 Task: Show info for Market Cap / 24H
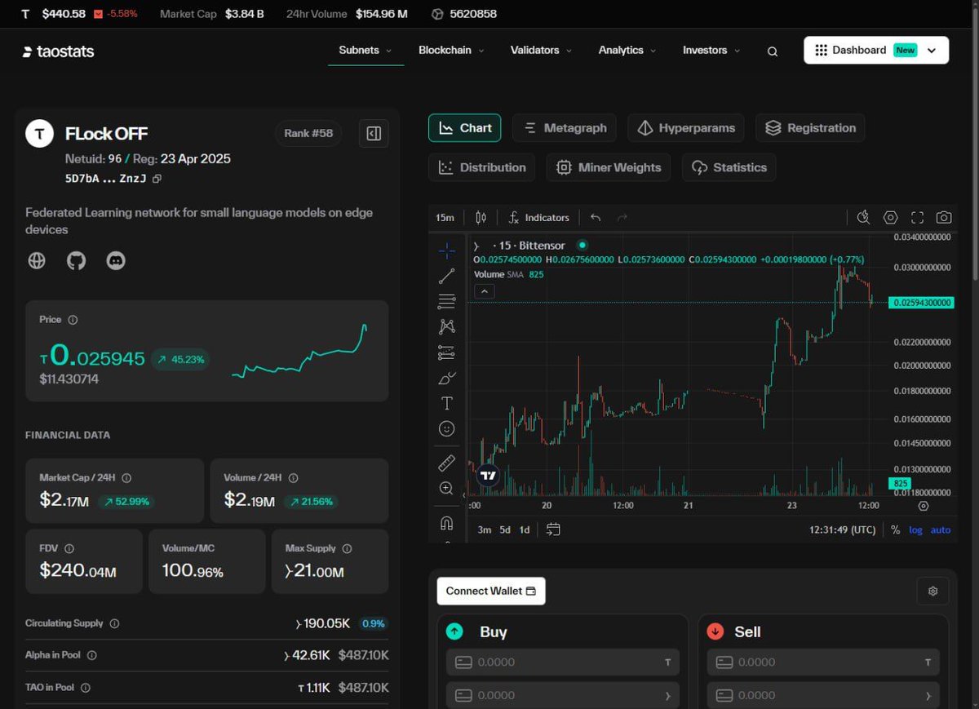pos(126,478)
